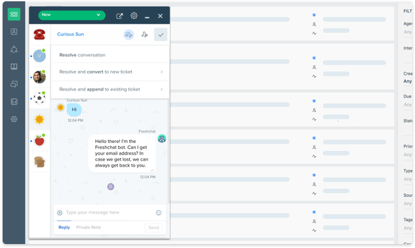Click the assign to group icon

coord(128,34)
